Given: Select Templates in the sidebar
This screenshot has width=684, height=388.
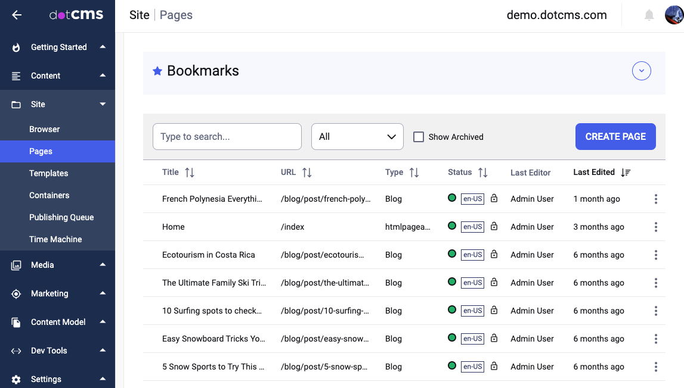Looking at the screenshot, I should [x=48, y=173].
